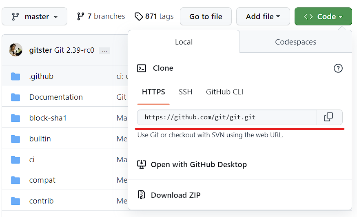The width and height of the screenshot is (357, 217).
Task: Switch to the Codespaces tab
Action: pyautogui.click(x=295, y=42)
